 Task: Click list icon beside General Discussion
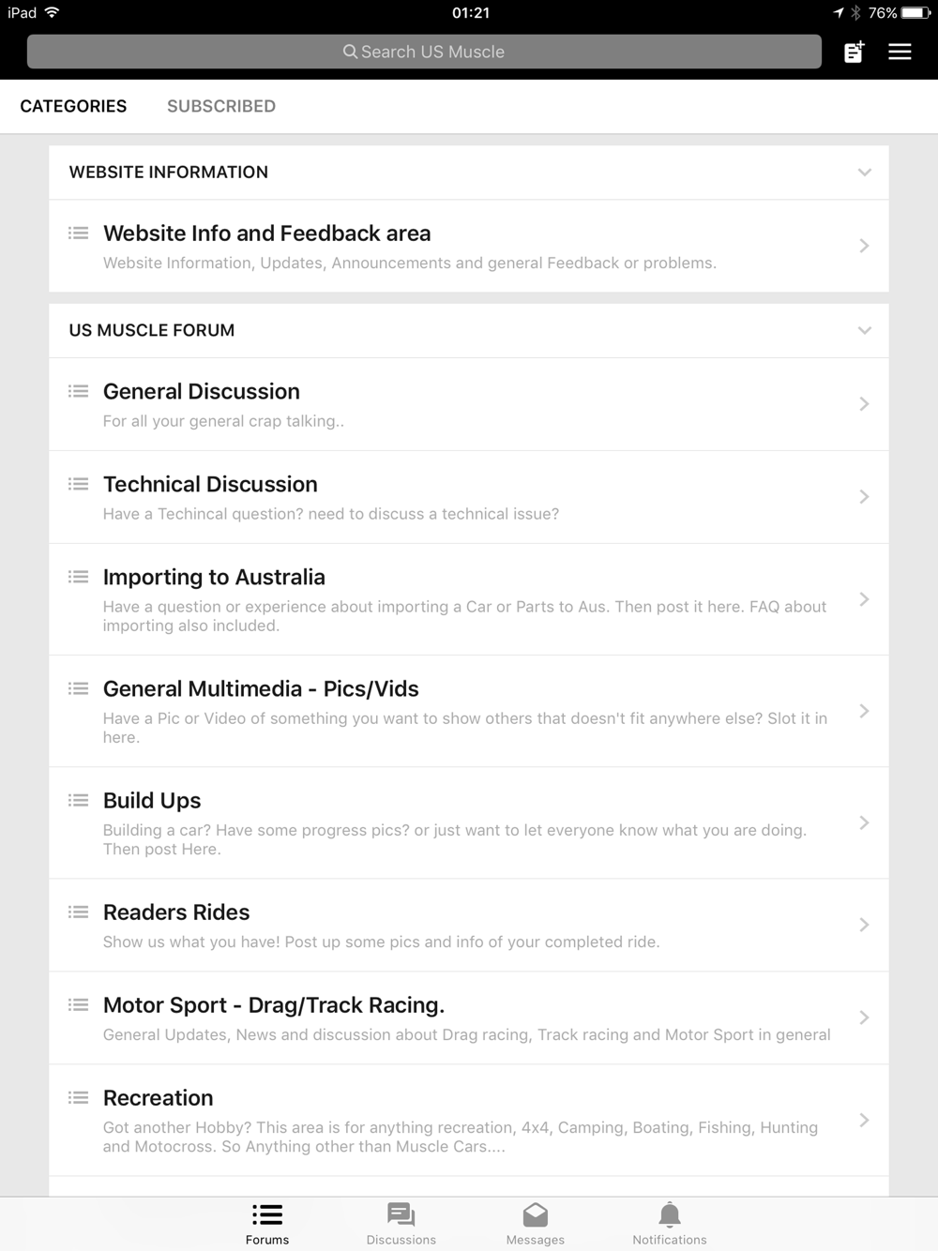pyautogui.click(x=79, y=391)
